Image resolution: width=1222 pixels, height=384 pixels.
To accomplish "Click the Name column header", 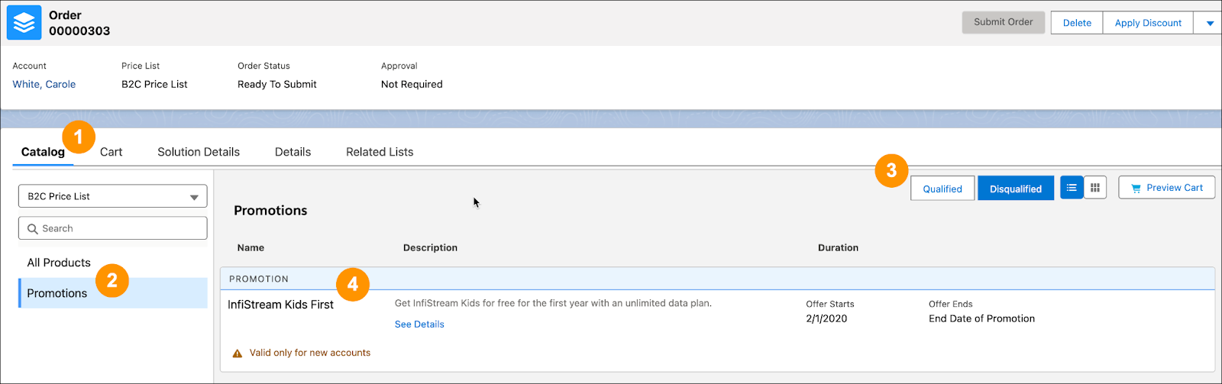I will point(251,247).
